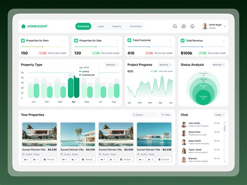Click location pin on first property card
The height and width of the screenshot is (185, 247).
click(23, 154)
